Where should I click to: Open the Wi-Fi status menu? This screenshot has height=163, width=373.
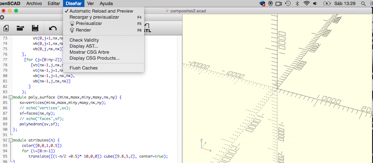pos(306,3)
